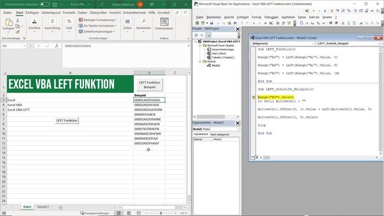This screenshot has height=216, width=384.
Task: Click the Insert UserForm icon in VBA toolbar
Action: 203,23
